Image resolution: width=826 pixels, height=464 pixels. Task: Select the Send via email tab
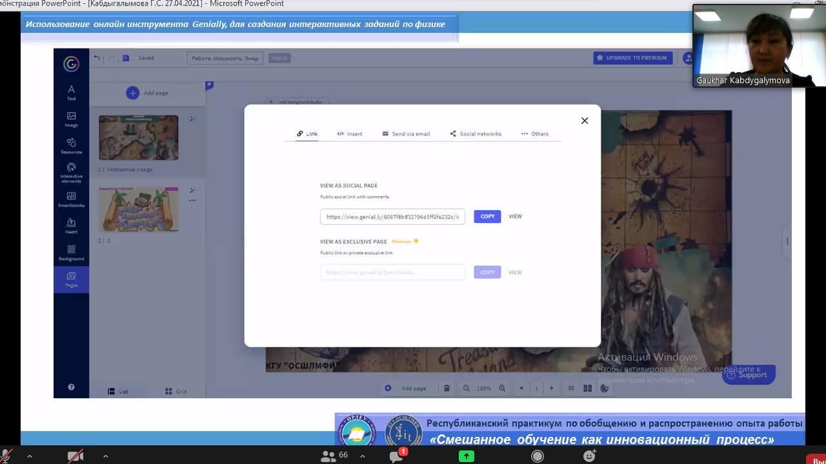406,133
